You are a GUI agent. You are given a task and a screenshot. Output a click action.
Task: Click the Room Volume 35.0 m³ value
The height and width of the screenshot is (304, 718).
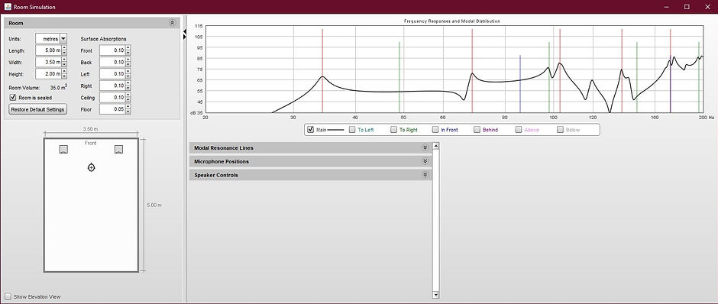click(x=58, y=86)
